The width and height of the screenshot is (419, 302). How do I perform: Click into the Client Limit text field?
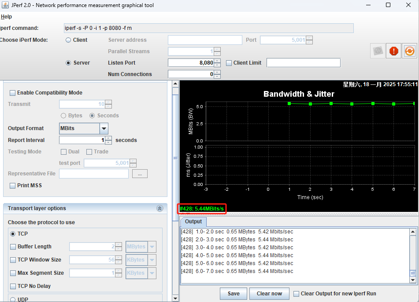[x=303, y=63]
